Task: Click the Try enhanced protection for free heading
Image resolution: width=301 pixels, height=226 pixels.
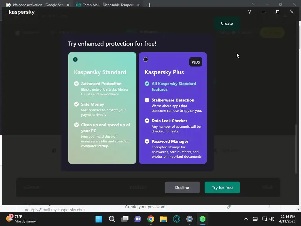Action: pyautogui.click(x=112, y=44)
